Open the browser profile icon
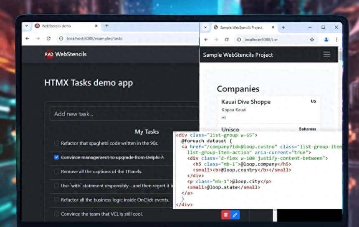359x227 pixels. [326, 40]
